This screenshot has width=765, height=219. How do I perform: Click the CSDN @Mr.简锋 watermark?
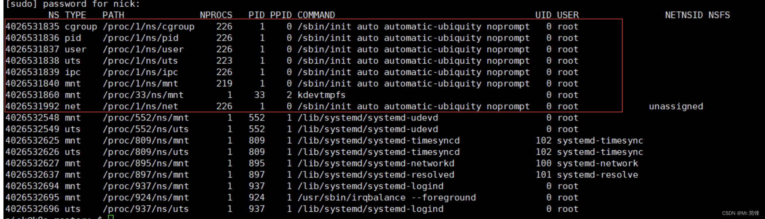click(741, 213)
